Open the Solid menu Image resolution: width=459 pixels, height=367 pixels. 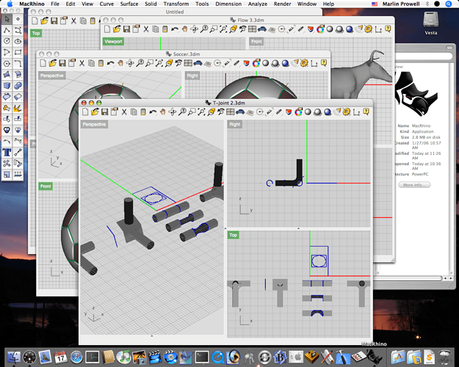(151, 4)
